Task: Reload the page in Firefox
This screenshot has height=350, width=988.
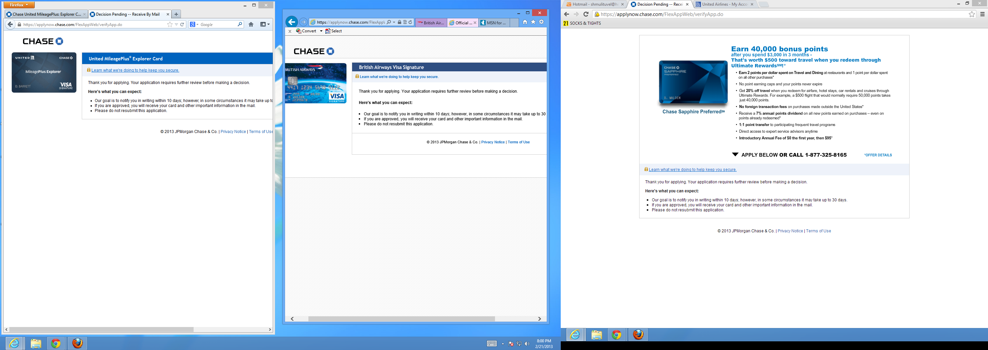Action: tap(183, 25)
